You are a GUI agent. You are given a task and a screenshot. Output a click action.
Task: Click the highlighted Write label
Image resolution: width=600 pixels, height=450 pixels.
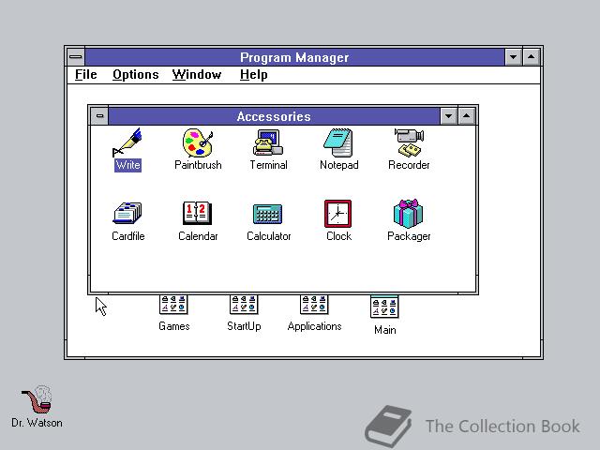pos(127,165)
